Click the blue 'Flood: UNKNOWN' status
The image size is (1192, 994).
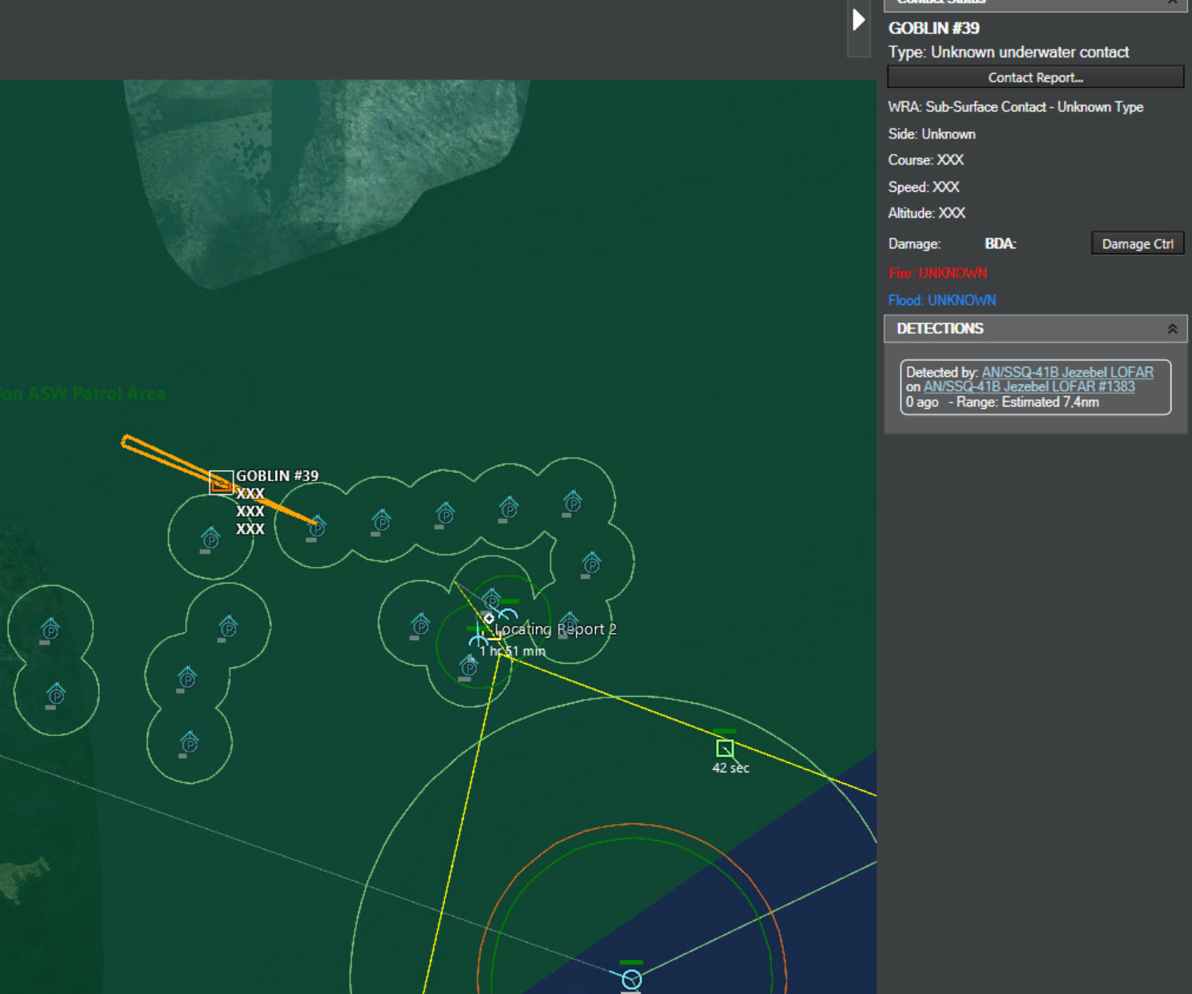tap(942, 300)
